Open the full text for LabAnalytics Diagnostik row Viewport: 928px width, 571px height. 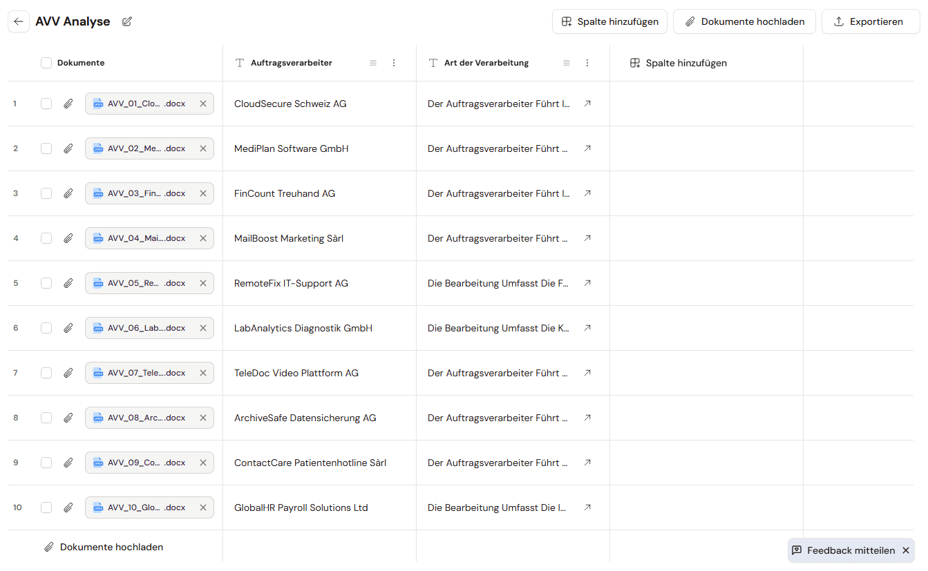point(587,328)
